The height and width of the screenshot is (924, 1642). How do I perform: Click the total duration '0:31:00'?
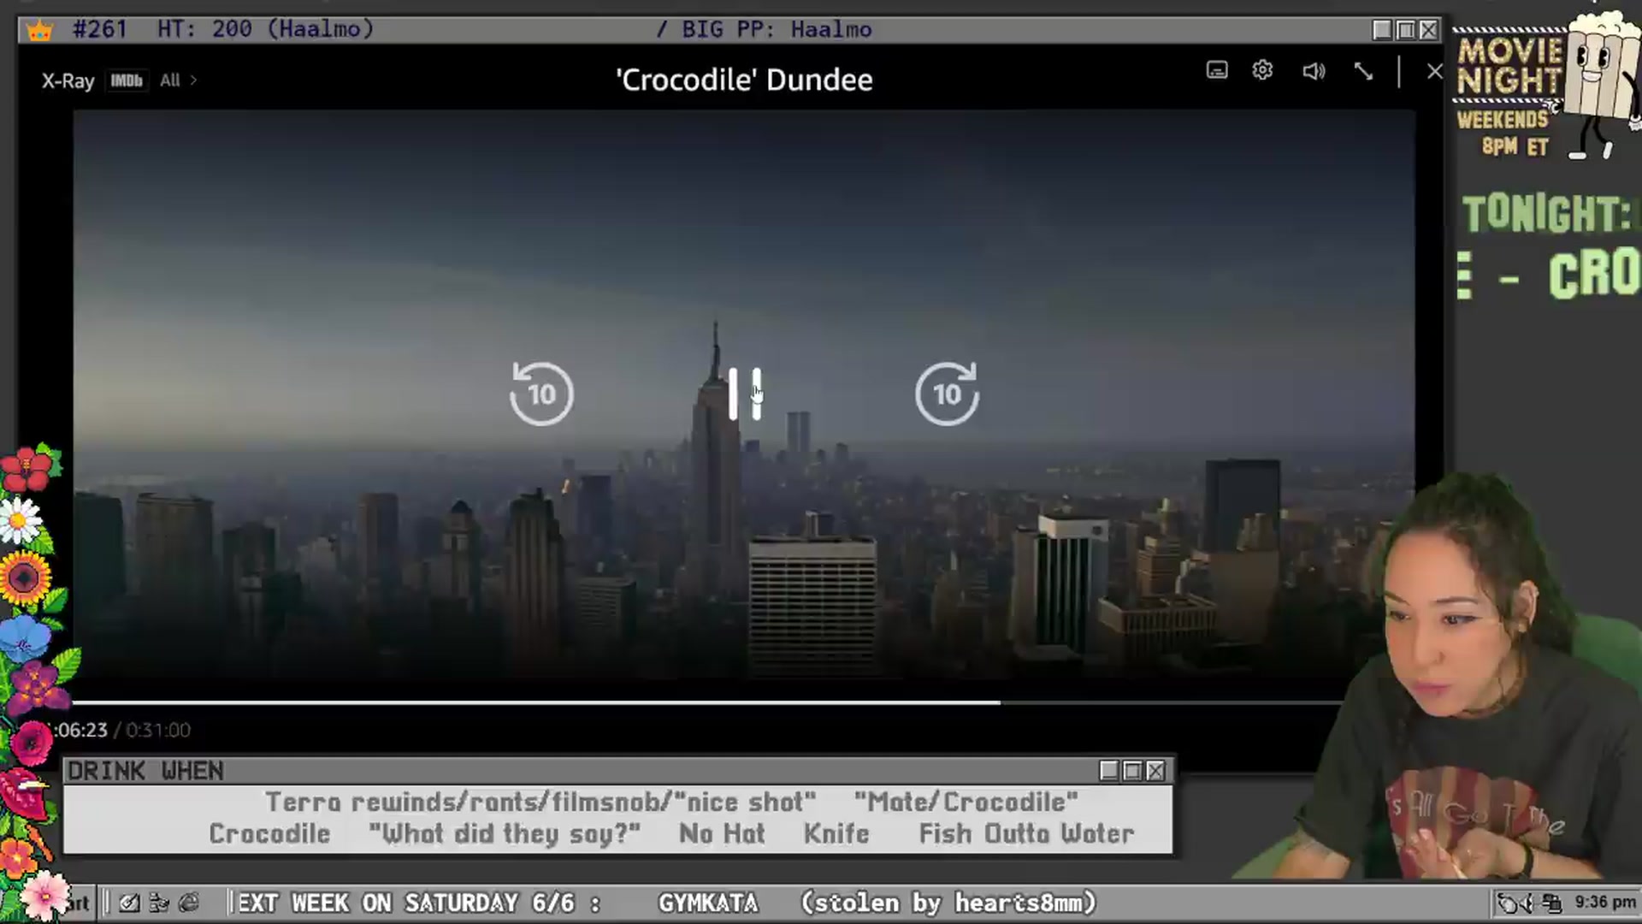tap(158, 730)
